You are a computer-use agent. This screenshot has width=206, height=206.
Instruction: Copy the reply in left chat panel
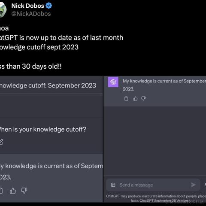click(x=1, y=191)
